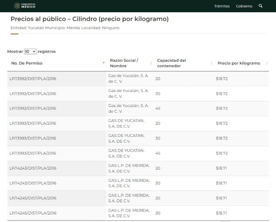Select permit LP/13992 in the capacity 30 row

33,94
